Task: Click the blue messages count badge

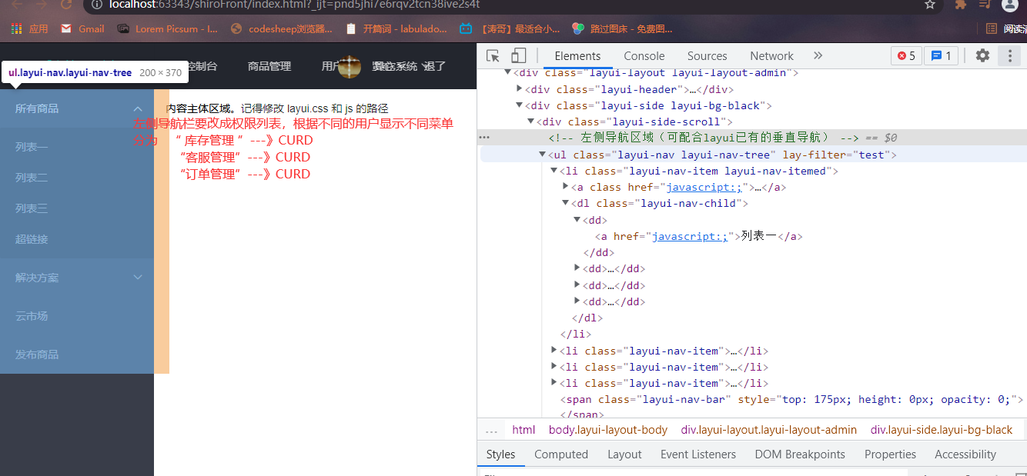Action: (x=941, y=55)
